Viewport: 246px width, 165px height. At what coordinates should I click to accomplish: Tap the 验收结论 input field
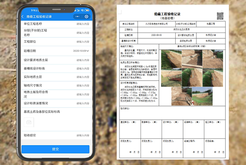coord(56,135)
